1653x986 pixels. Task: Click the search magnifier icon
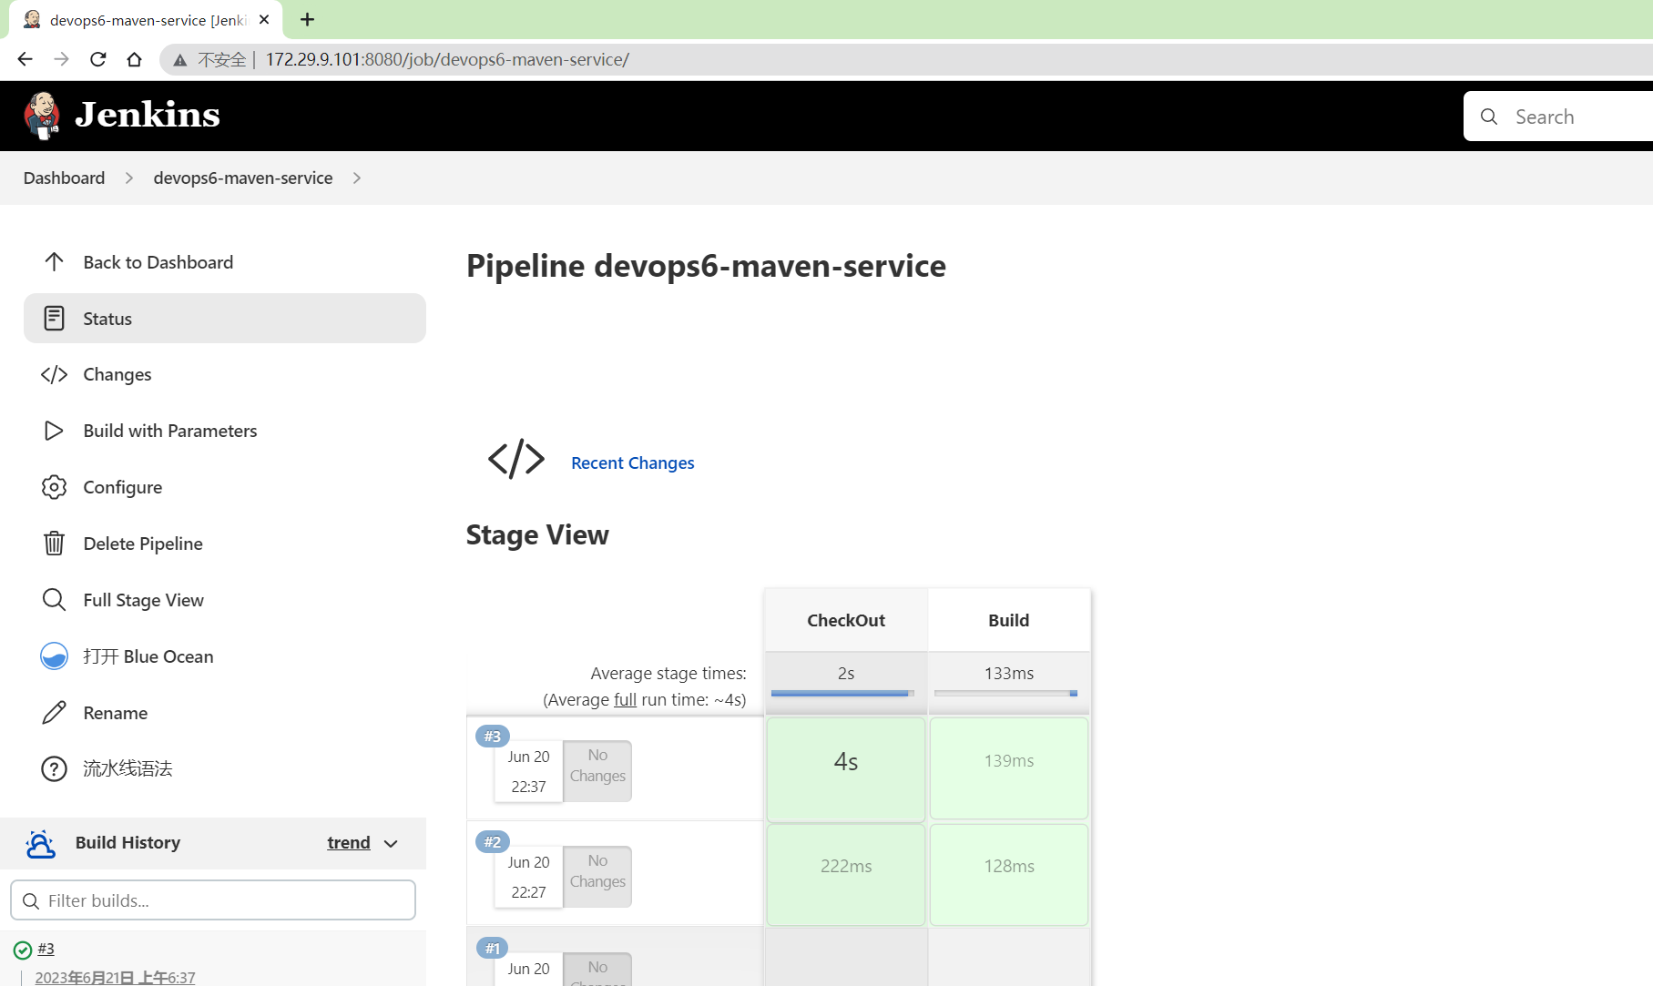tap(1489, 117)
